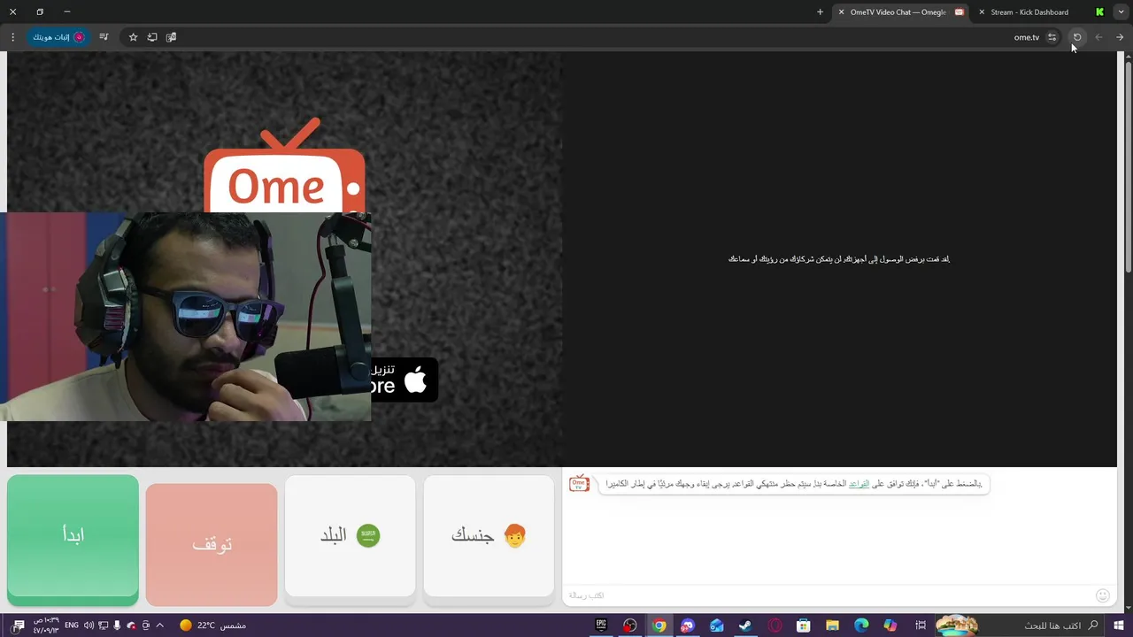Open Task View on the taskbar
1133x637 pixels.
click(x=921, y=625)
